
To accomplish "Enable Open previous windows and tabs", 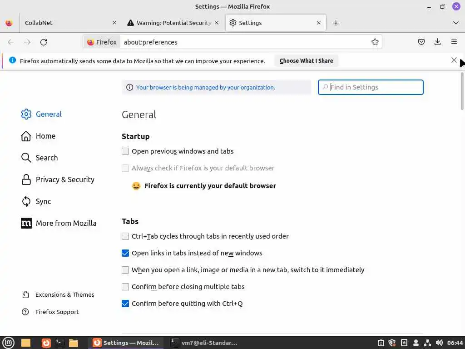I will click(x=125, y=151).
